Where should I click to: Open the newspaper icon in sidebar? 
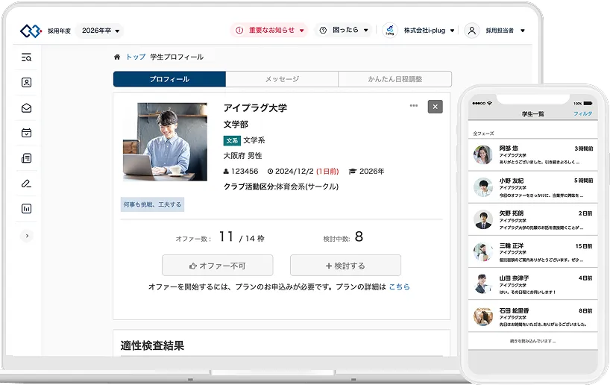click(27, 158)
